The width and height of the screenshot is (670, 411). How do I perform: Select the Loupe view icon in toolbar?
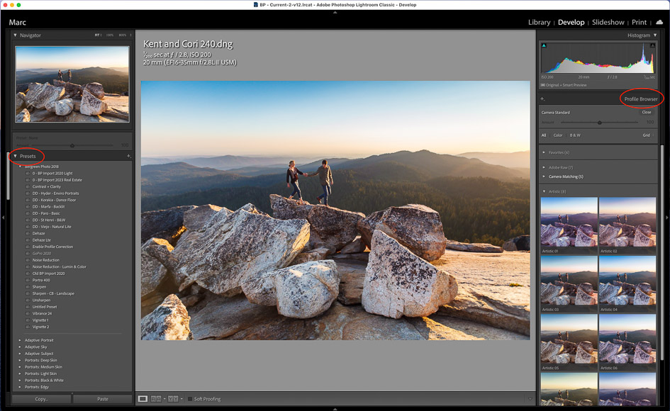click(x=143, y=399)
